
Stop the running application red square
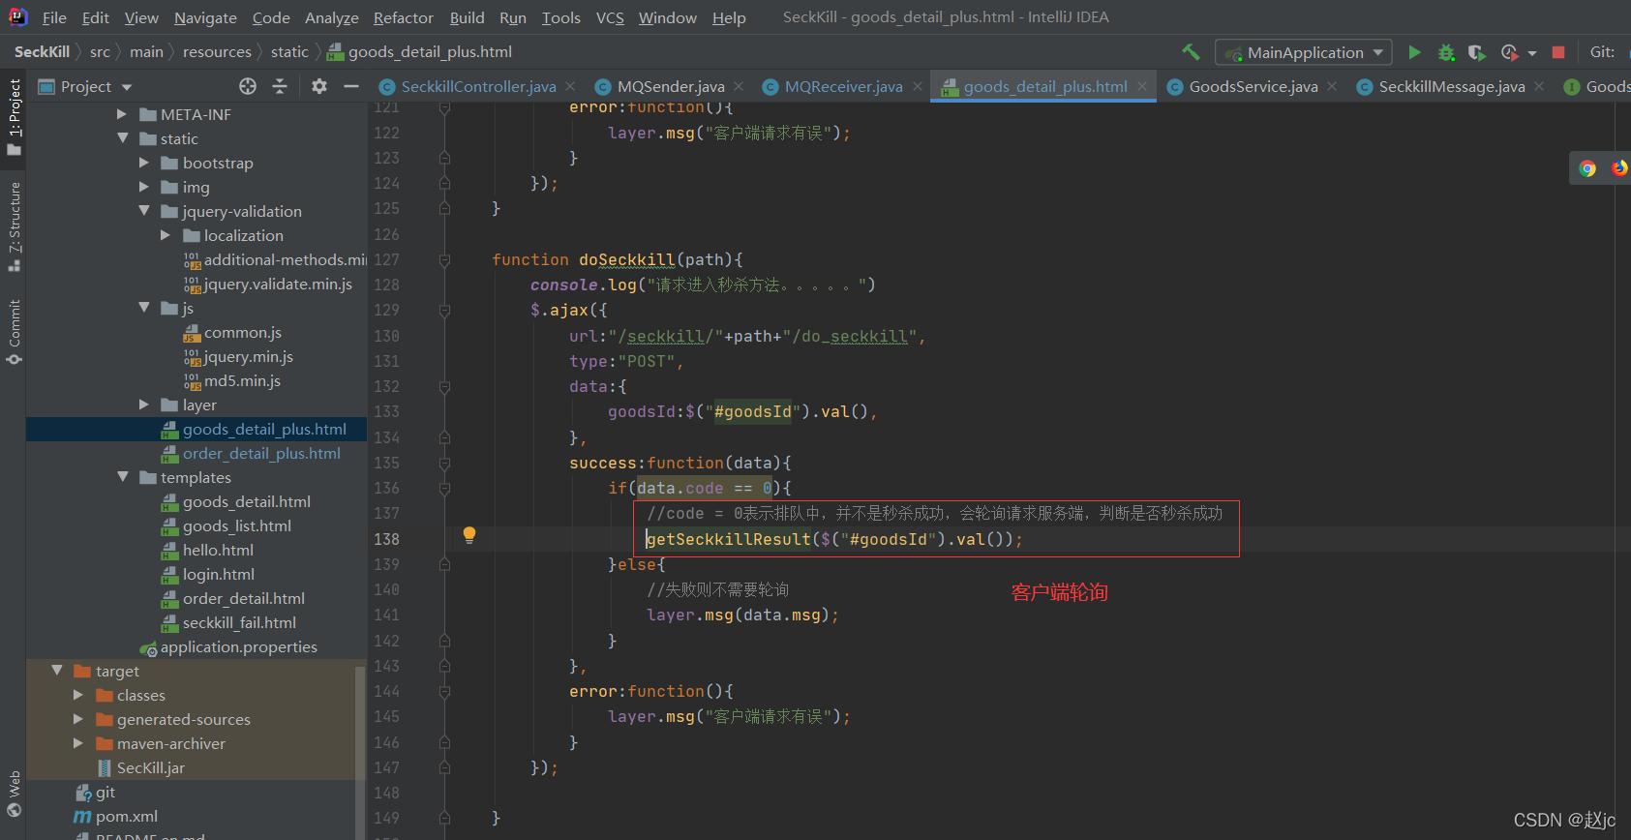click(1558, 52)
